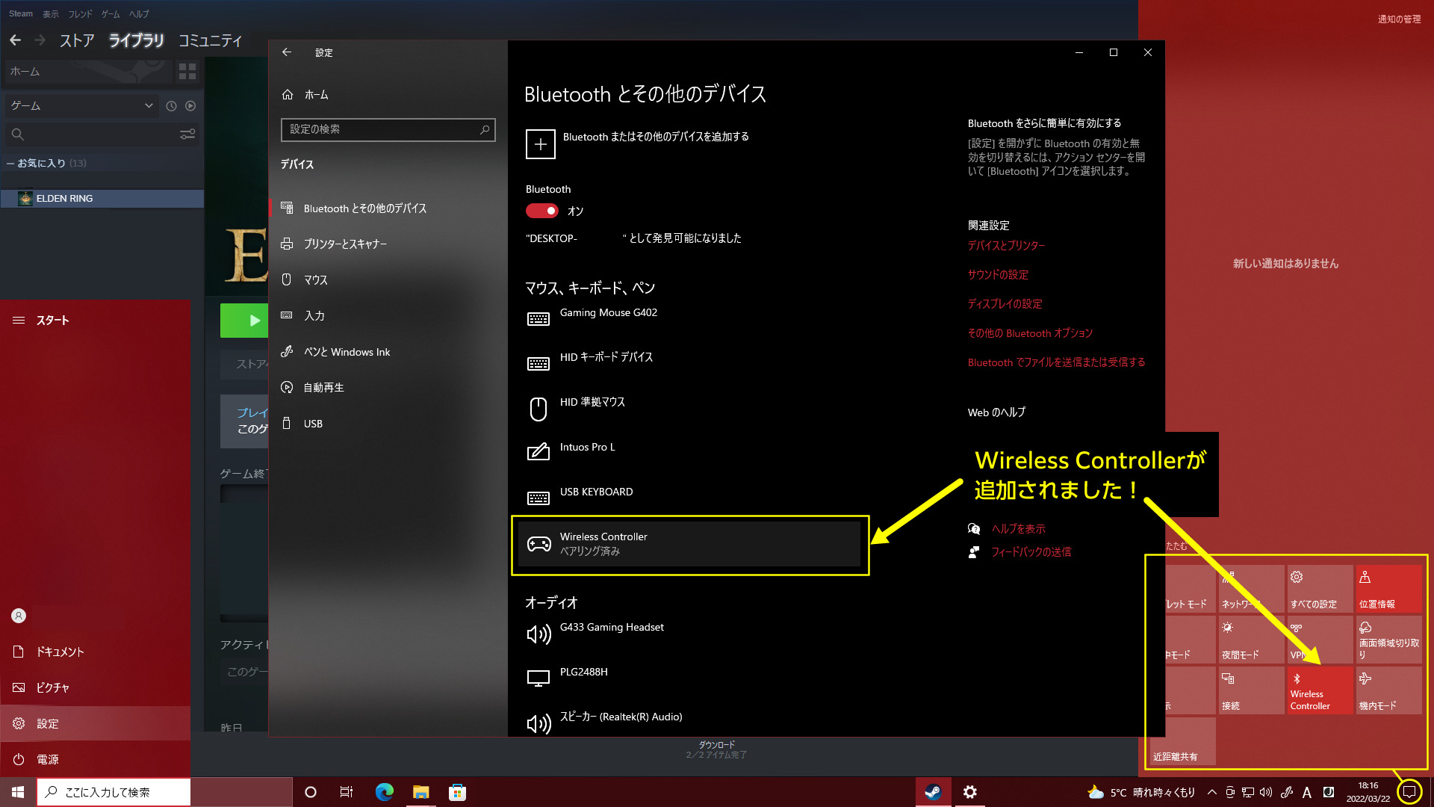Image resolution: width=1434 pixels, height=807 pixels.
Task: Click Steam library filter options icon
Action: tap(187, 134)
